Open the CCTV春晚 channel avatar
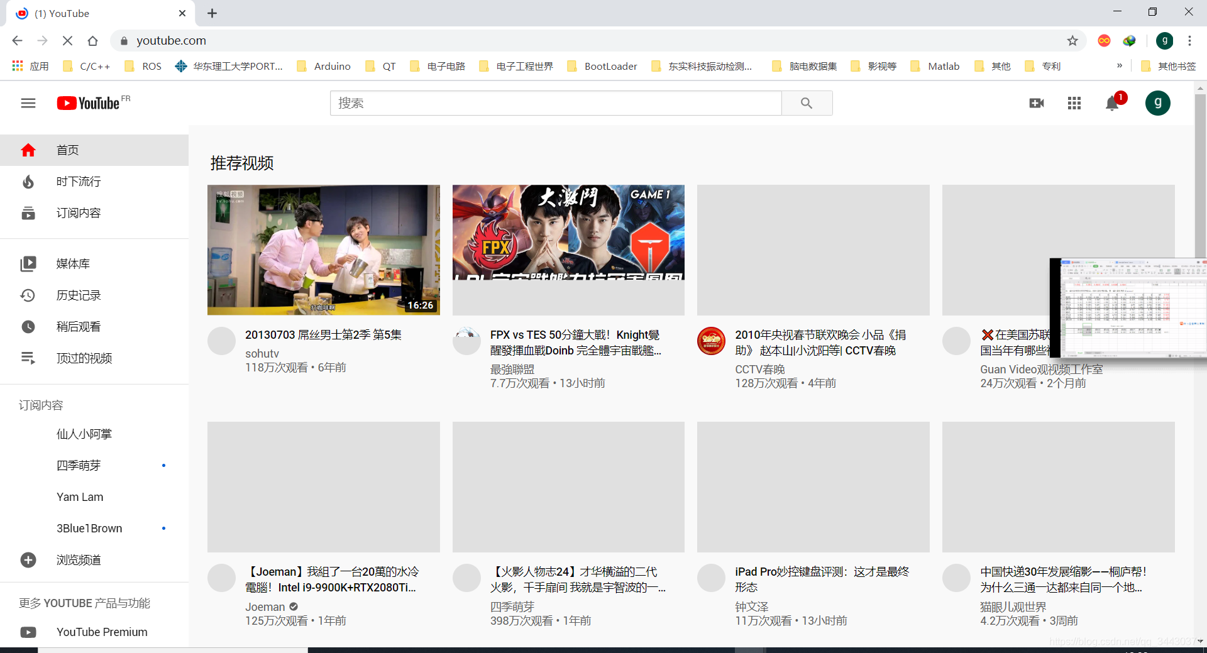 pos(712,341)
